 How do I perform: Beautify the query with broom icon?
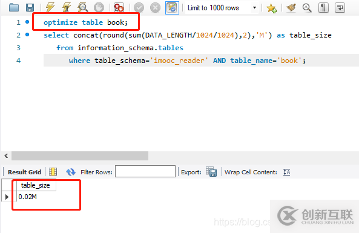tap(291, 7)
